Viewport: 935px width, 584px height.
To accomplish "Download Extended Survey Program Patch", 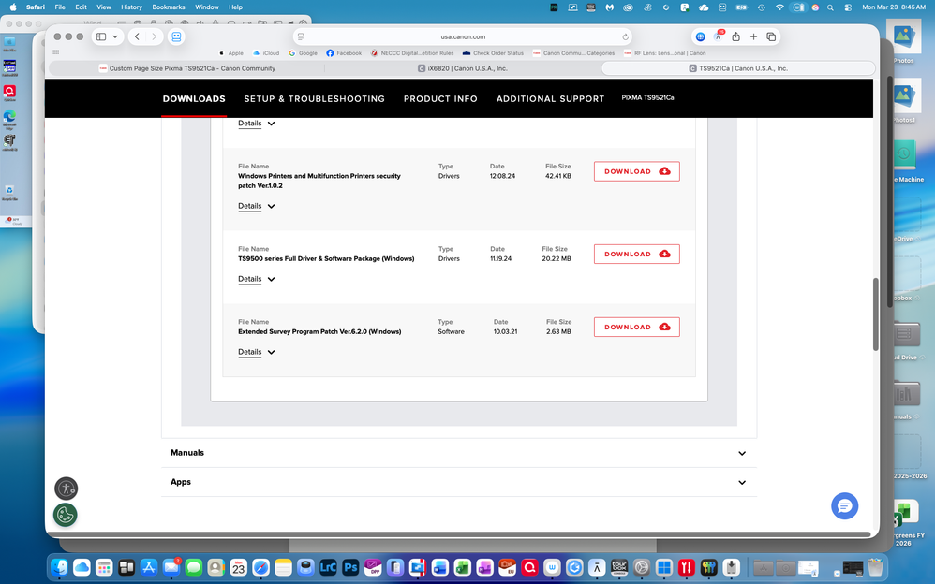I will coord(637,328).
